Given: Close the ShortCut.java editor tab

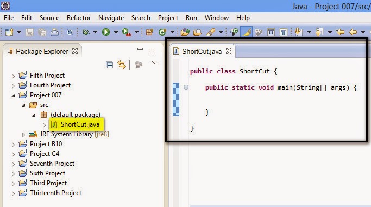Looking at the screenshot, I should pos(229,51).
